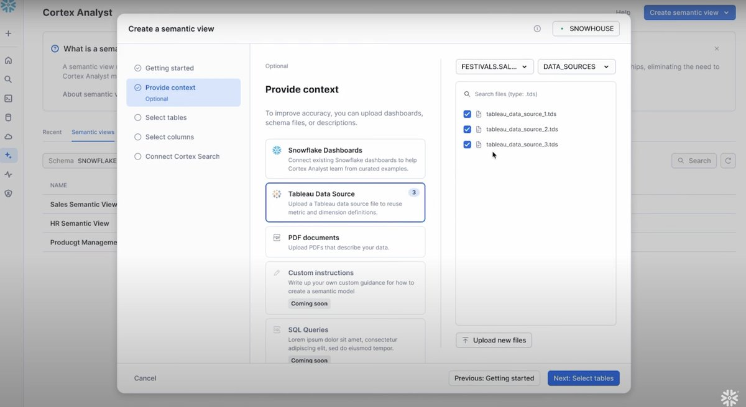Viewport: 746px width, 407px height.
Task: Click the SQL Queries icon
Action: (x=277, y=329)
